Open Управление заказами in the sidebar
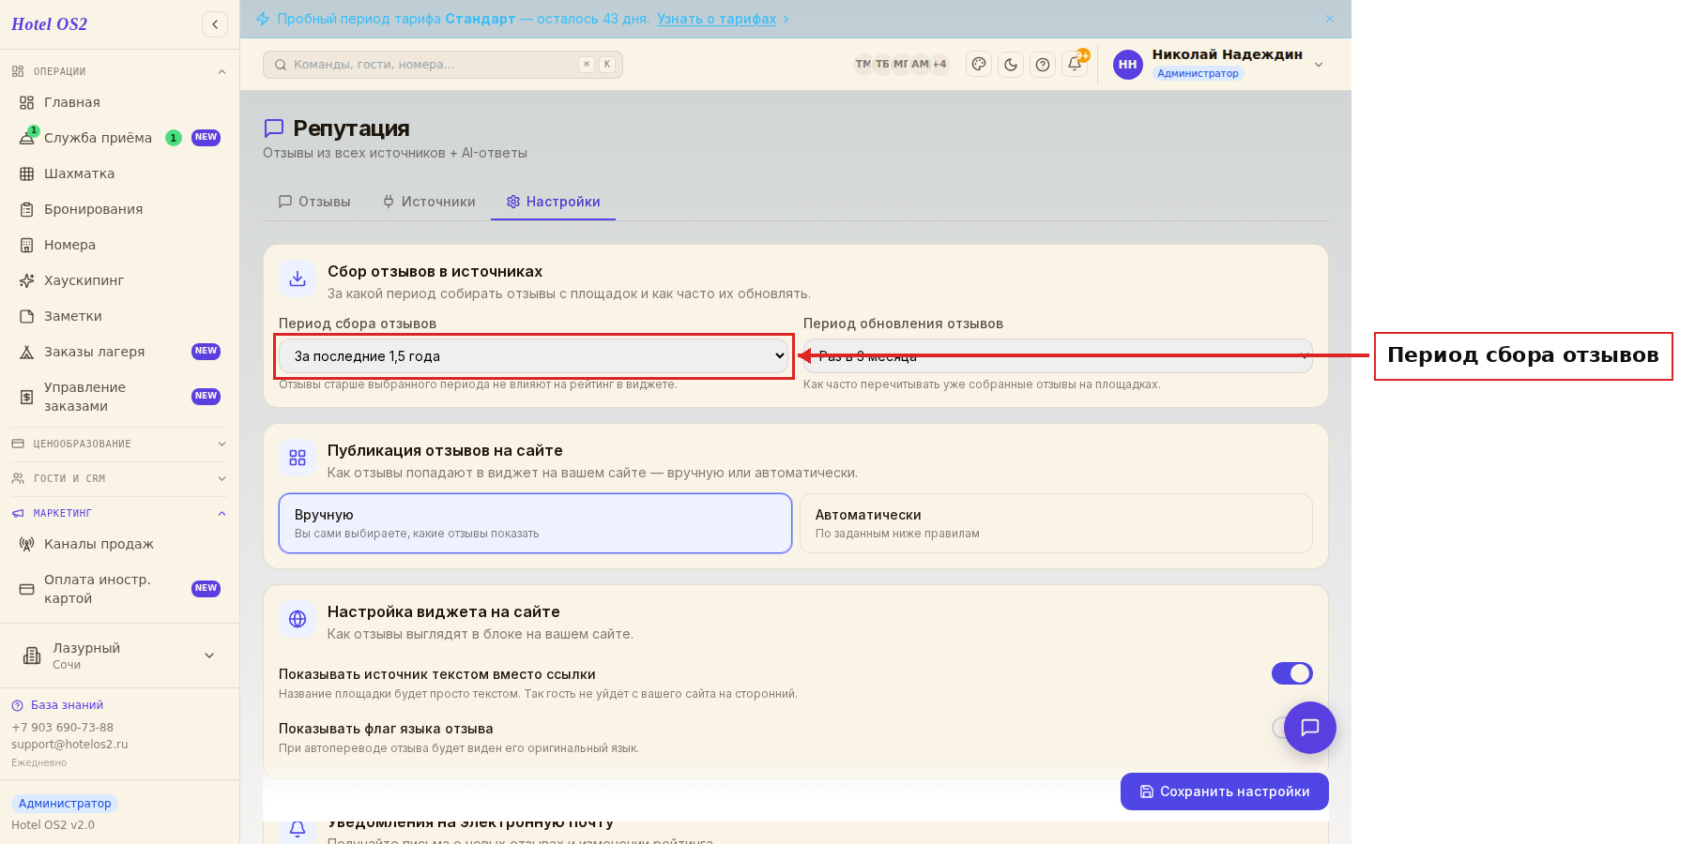 tap(119, 397)
